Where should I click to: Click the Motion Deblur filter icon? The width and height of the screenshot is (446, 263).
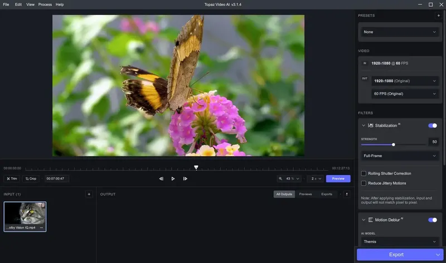click(371, 220)
